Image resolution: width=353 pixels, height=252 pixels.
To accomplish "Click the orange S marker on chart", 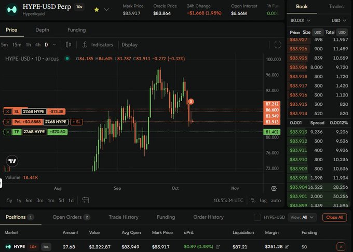I will (x=191, y=102).
